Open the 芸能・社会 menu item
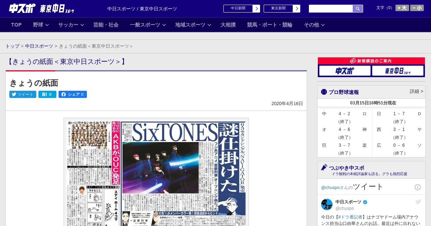431x226 pixels. (x=106, y=25)
